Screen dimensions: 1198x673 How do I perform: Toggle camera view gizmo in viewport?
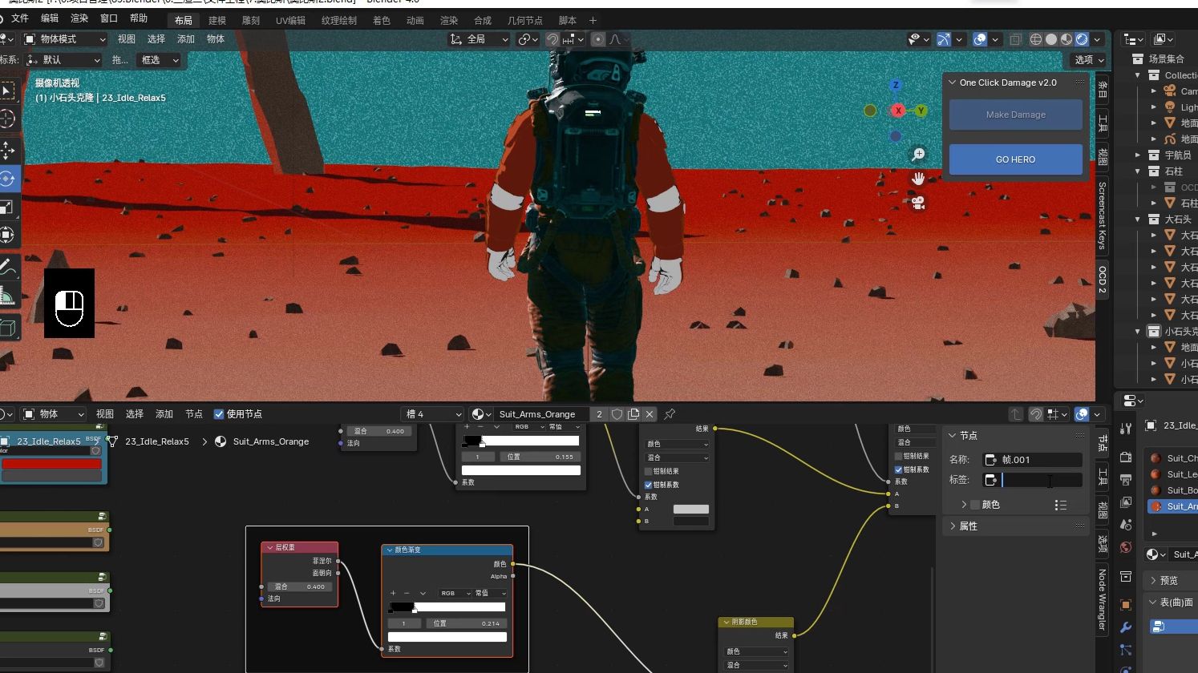[918, 203]
